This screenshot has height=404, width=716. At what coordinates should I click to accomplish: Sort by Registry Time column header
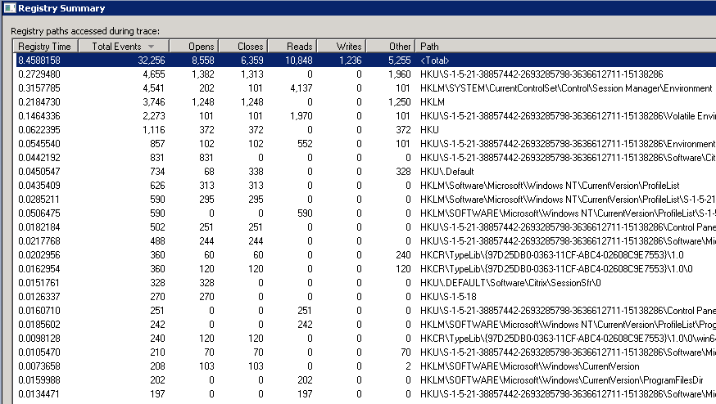click(x=45, y=47)
